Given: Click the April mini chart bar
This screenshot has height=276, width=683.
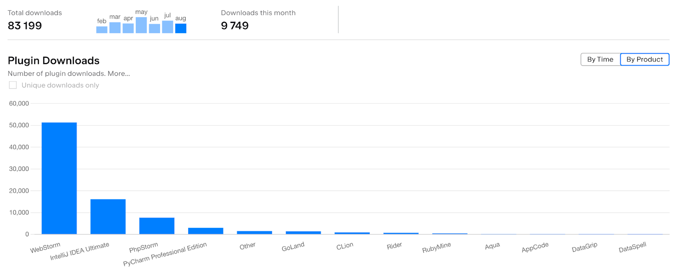Looking at the screenshot, I should click(x=128, y=28).
